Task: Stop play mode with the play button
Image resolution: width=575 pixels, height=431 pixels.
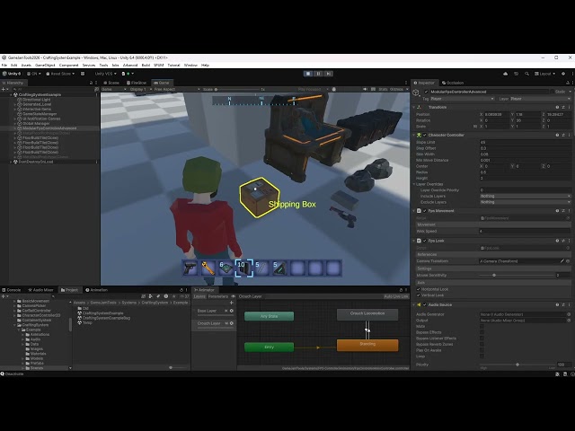Action: coord(308,74)
